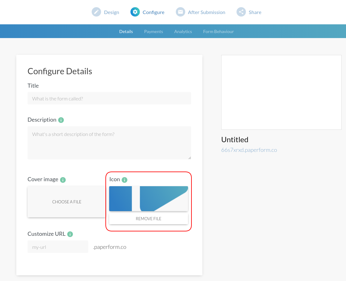Open the Design tab pencil icon
Screen dimensions: 346x281
tap(96, 12)
